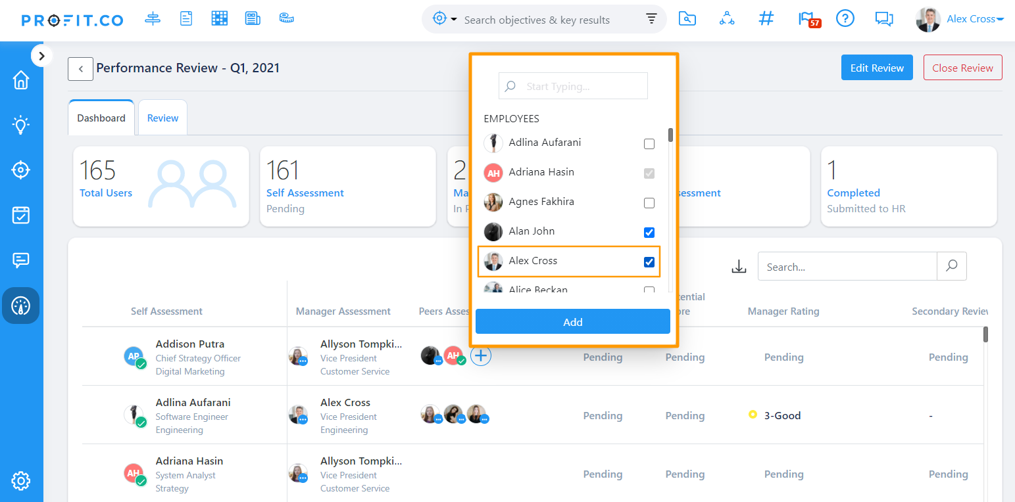Switch to the Review tab

[163, 118]
